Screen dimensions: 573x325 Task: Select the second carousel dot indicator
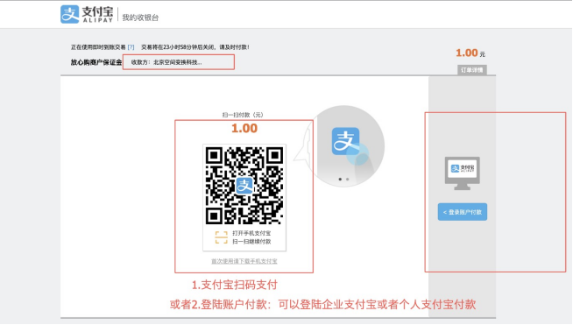click(348, 179)
